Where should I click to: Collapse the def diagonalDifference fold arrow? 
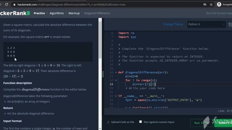point(116,72)
